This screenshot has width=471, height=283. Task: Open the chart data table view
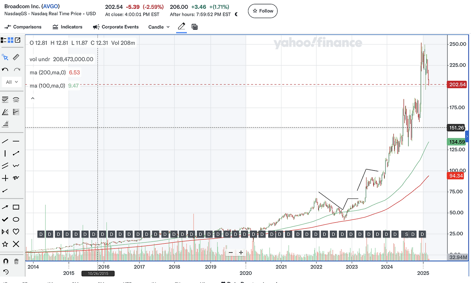point(195,27)
